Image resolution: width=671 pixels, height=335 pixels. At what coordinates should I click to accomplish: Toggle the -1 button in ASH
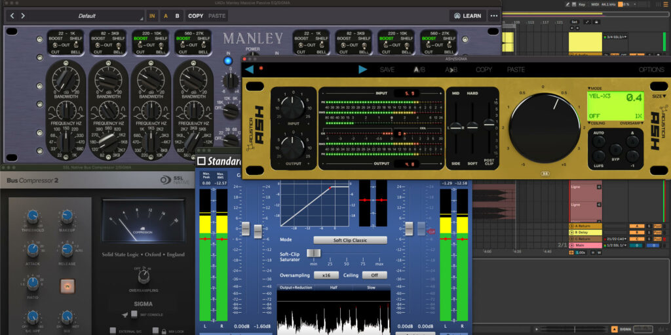click(x=632, y=157)
